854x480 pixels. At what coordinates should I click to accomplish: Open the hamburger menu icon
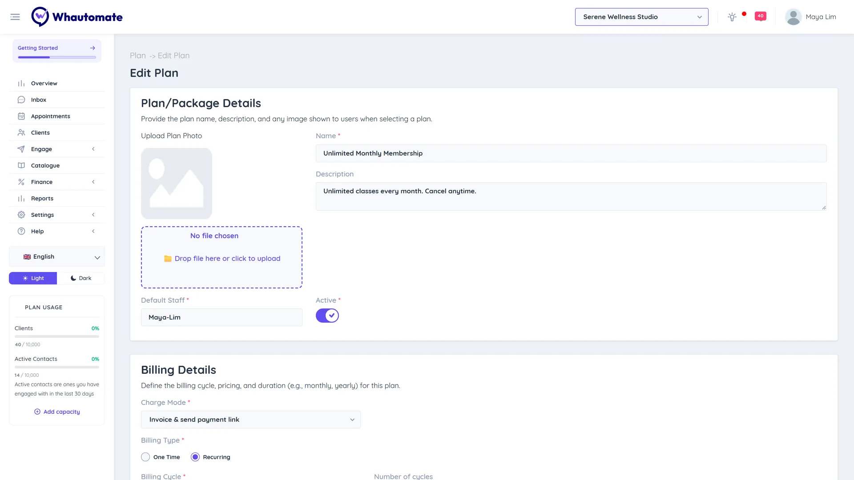pos(15,17)
